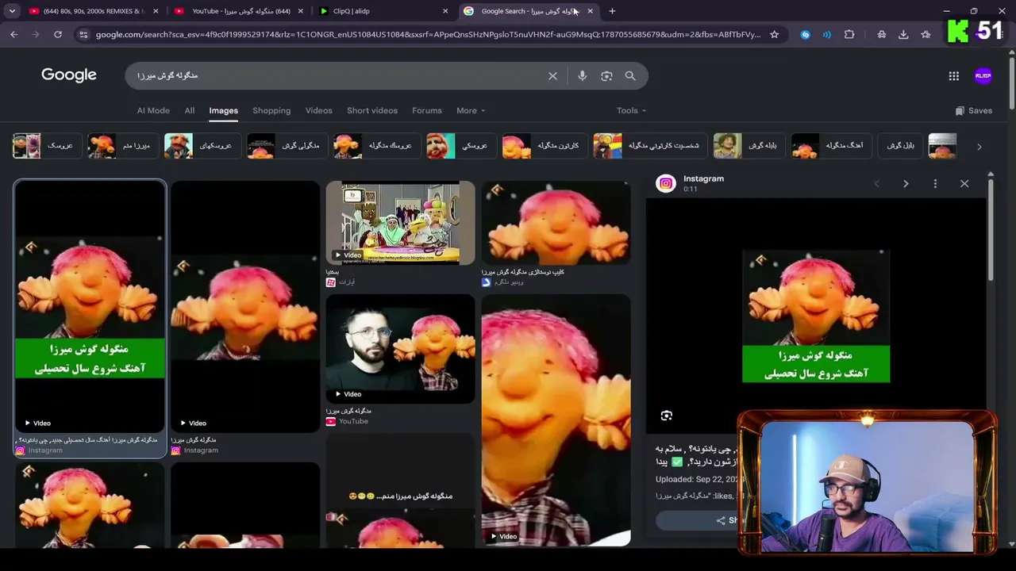The image size is (1016, 571).
Task: Reload the current page
Action: [x=58, y=34]
